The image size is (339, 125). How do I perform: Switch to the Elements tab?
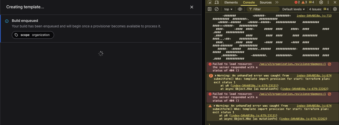(231, 3)
